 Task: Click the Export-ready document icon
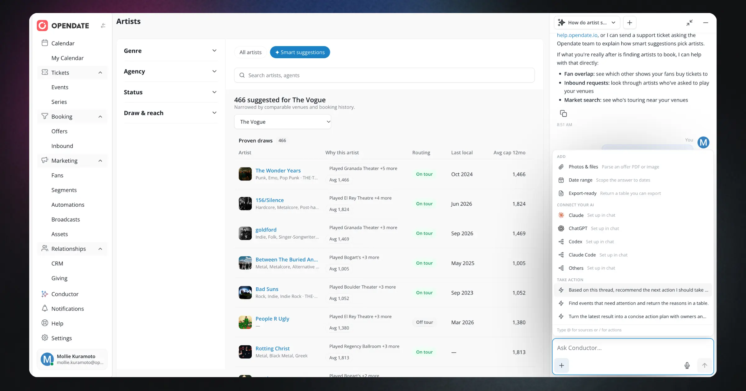[x=561, y=193]
